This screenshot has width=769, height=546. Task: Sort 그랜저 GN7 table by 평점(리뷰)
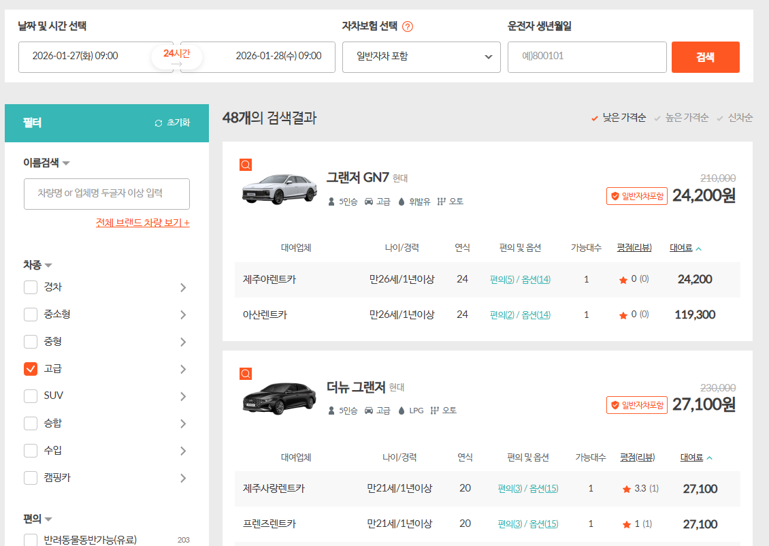pyautogui.click(x=634, y=248)
